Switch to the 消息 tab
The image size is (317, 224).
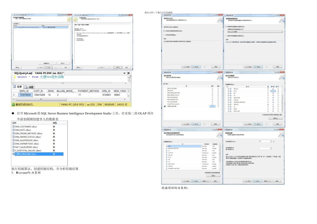[x=29, y=87]
